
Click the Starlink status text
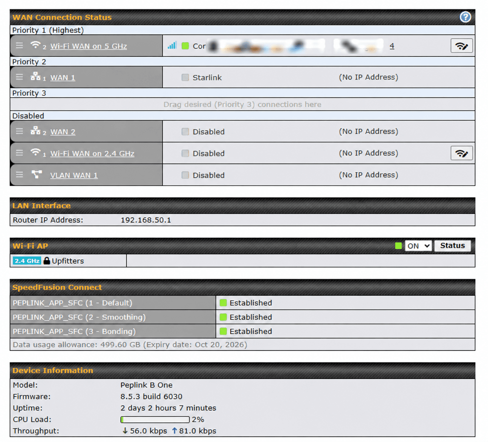(x=207, y=77)
